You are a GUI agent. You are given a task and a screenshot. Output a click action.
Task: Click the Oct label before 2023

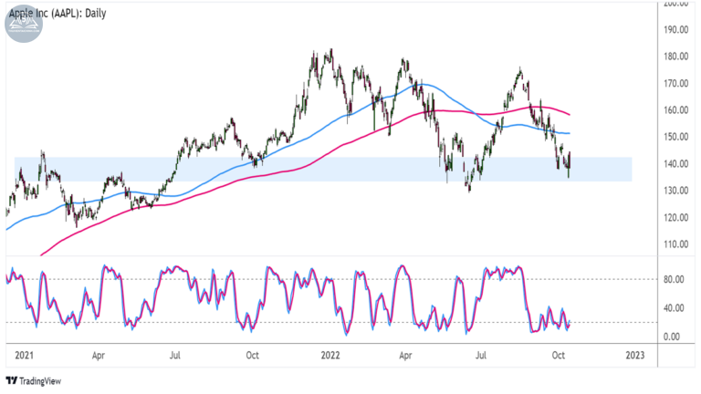pyautogui.click(x=559, y=355)
